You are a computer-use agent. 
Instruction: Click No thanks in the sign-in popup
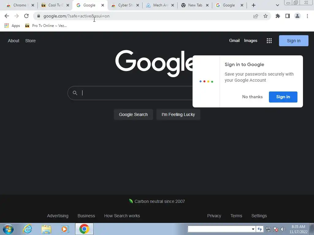pyautogui.click(x=252, y=97)
